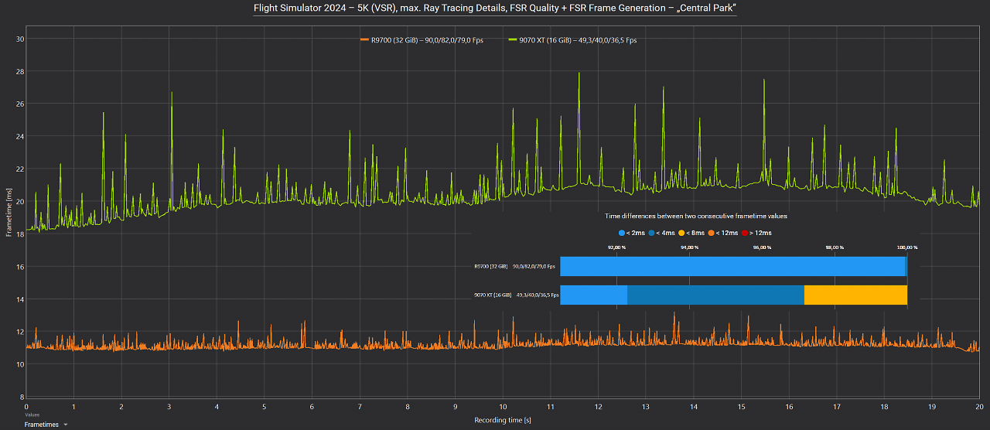Toggle the '< 12ms' legend category

pyautogui.click(x=724, y=233)
